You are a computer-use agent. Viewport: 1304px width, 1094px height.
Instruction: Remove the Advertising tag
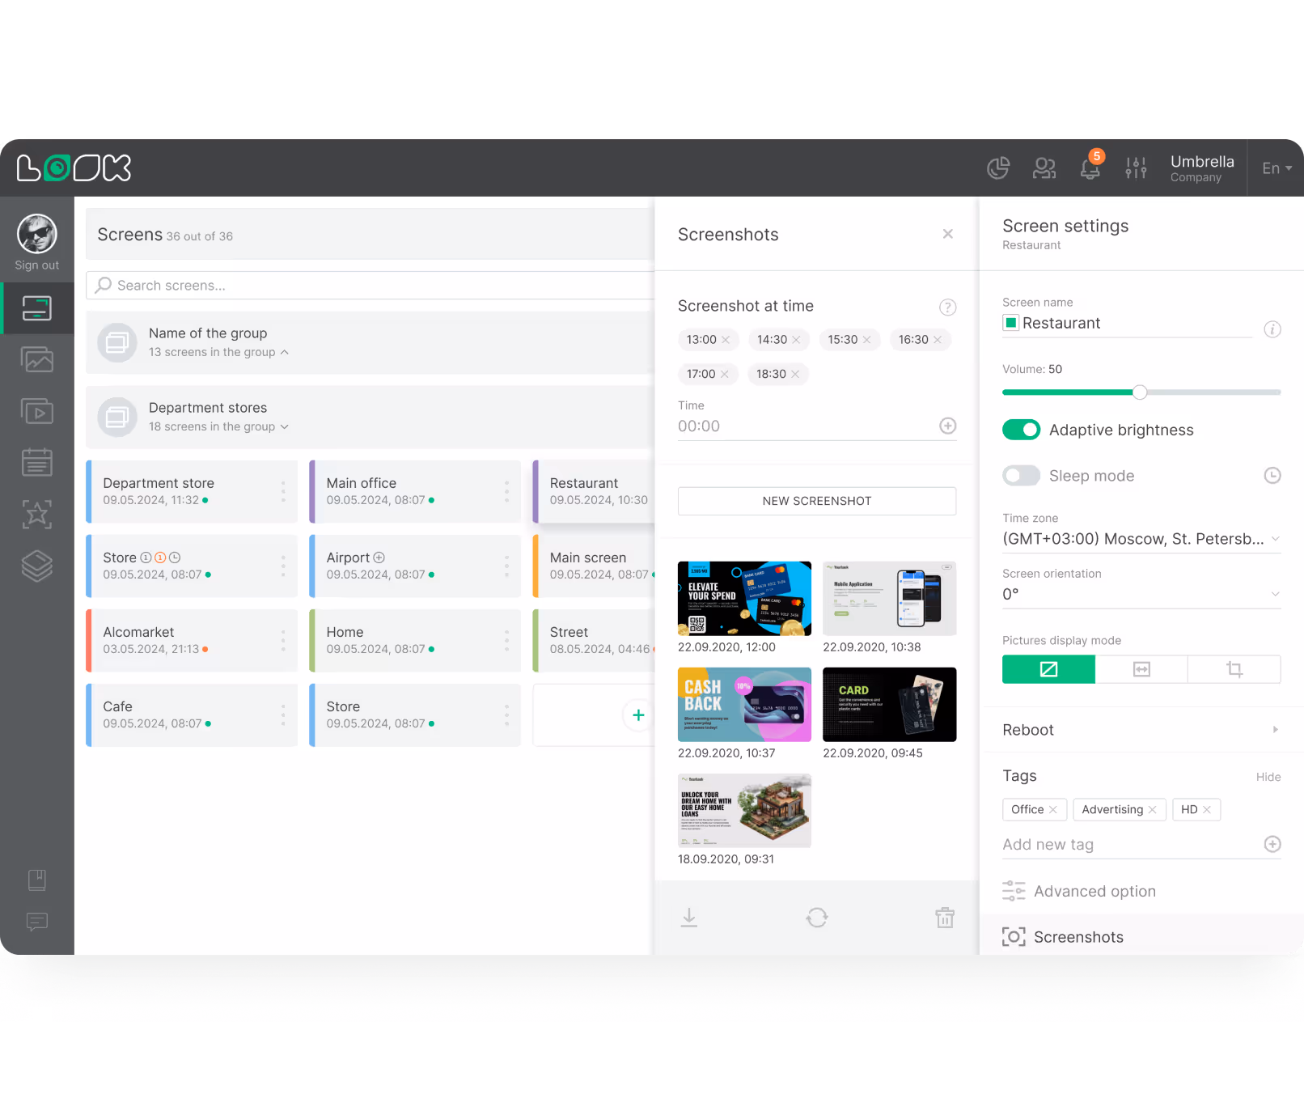(1152, 810)
